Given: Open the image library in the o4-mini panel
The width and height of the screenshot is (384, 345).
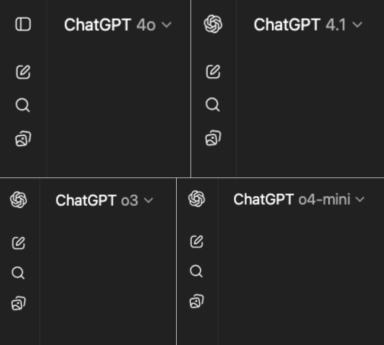Looking at the screenshot, I should [x=197, y=301].
